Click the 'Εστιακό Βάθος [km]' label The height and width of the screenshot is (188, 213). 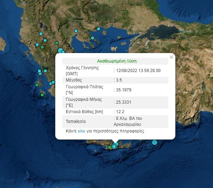coord(84,112)
